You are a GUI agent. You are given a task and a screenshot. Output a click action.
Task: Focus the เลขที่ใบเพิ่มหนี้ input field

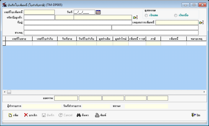39,12
